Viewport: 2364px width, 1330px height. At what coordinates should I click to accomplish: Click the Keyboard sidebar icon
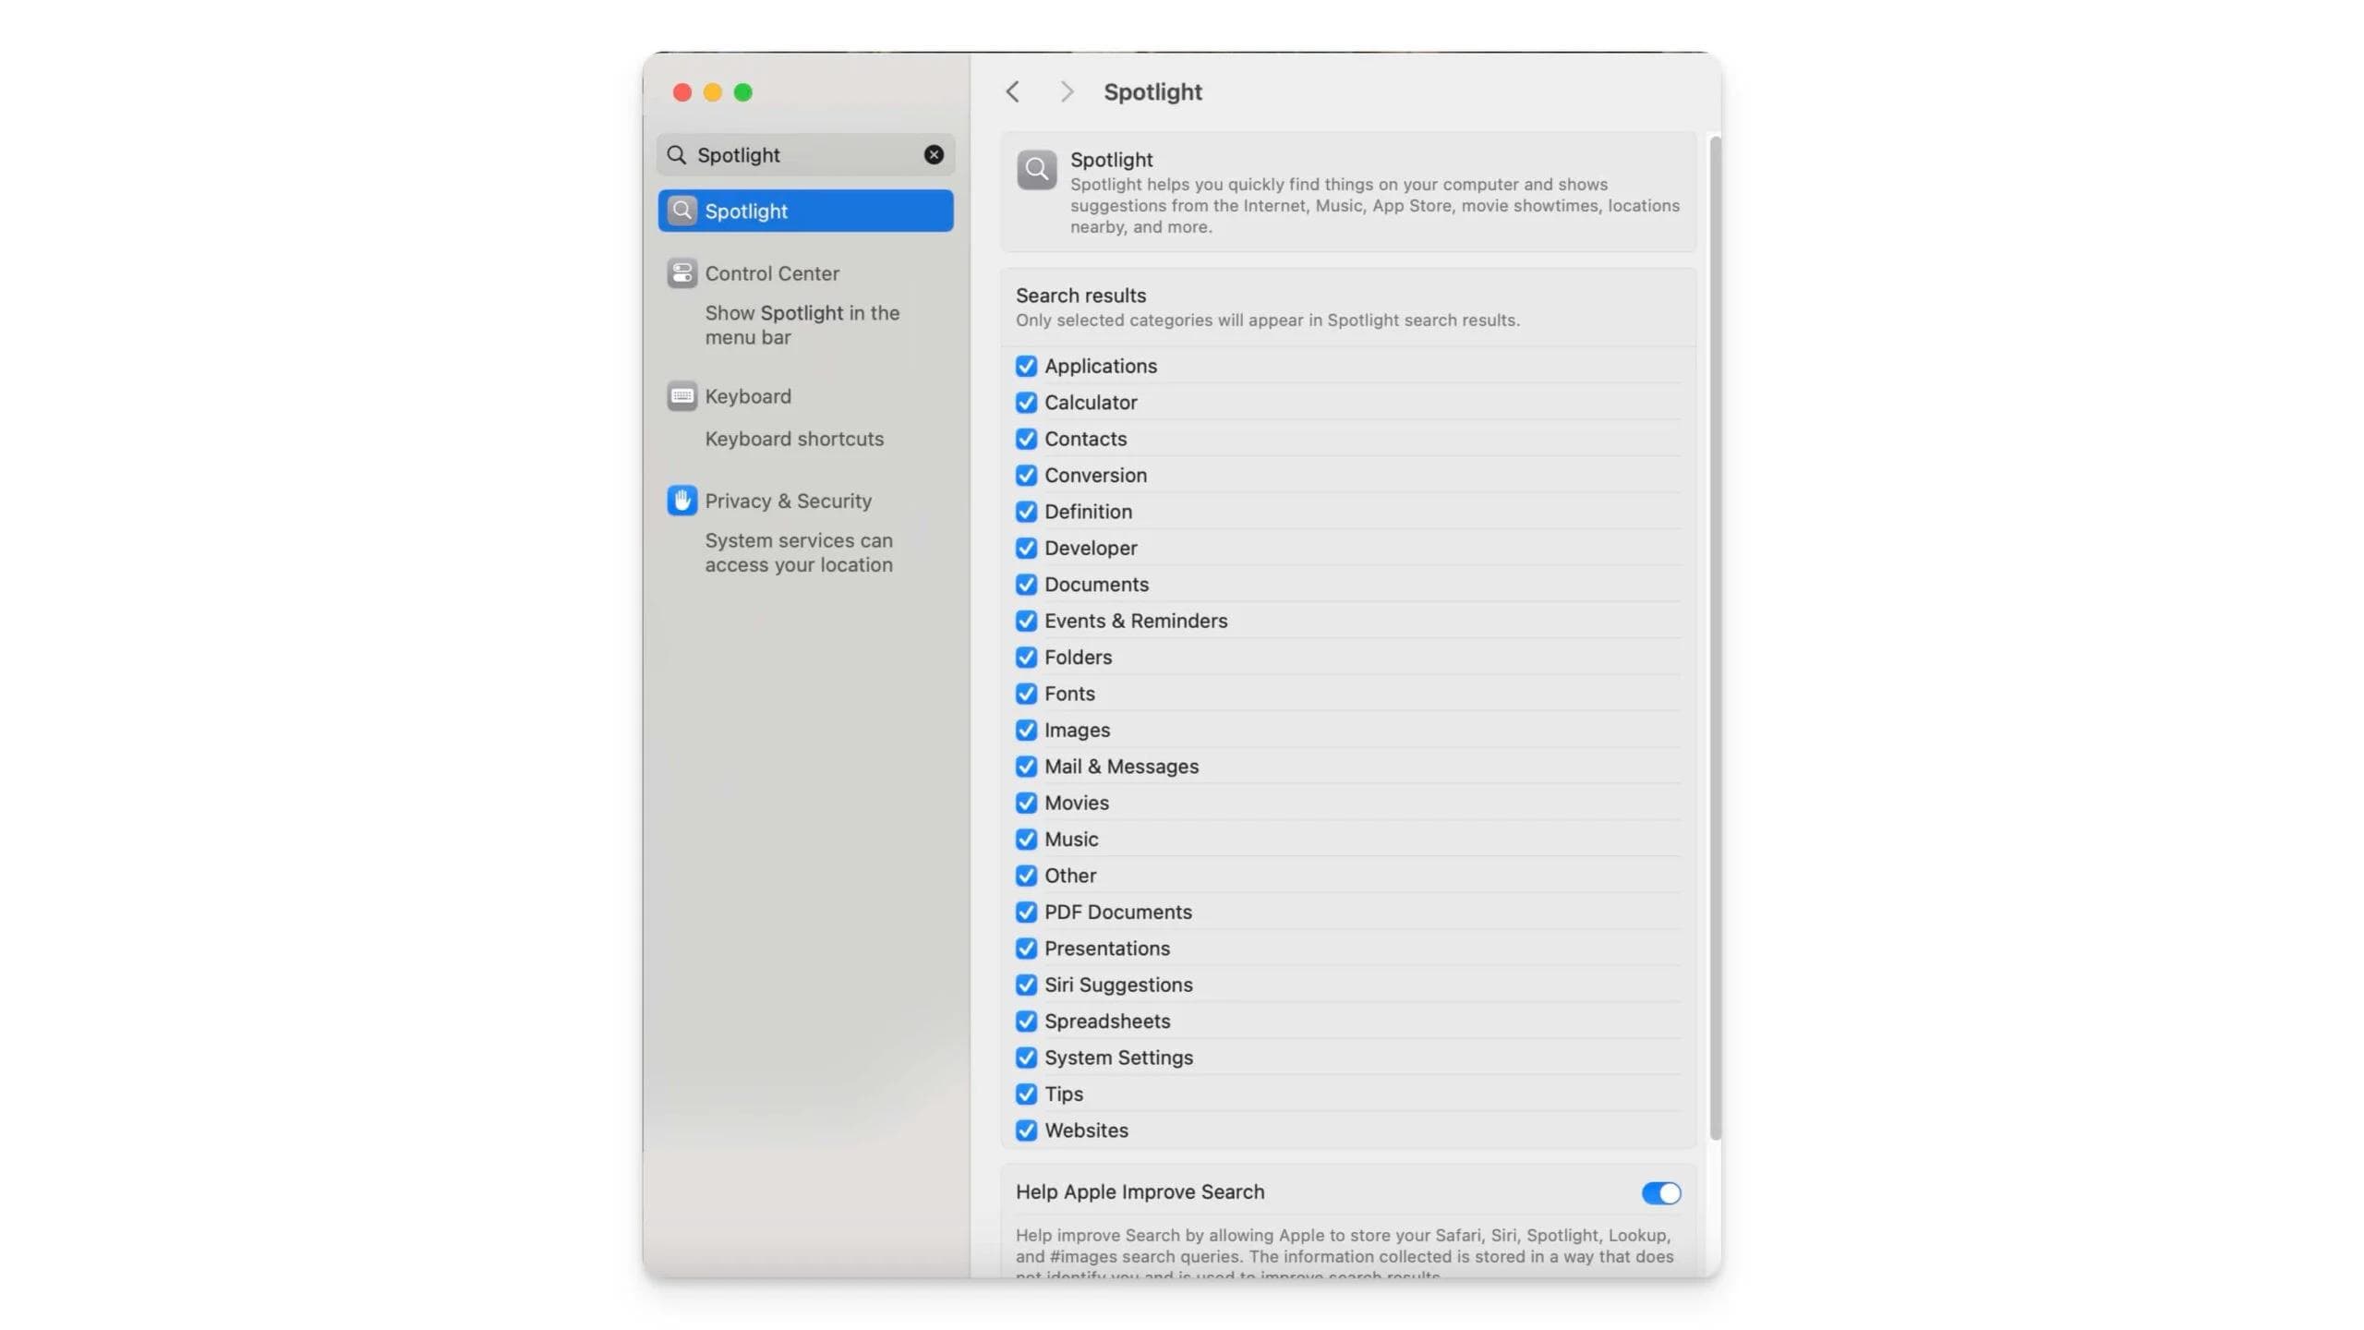682,396
